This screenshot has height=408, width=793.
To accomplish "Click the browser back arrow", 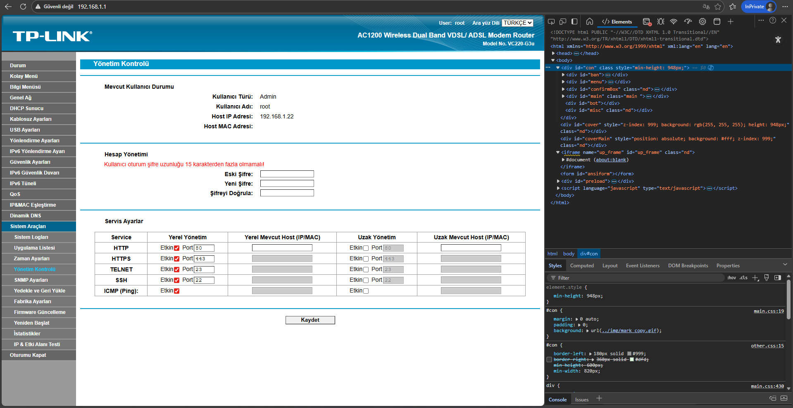I will coord(8,7).
